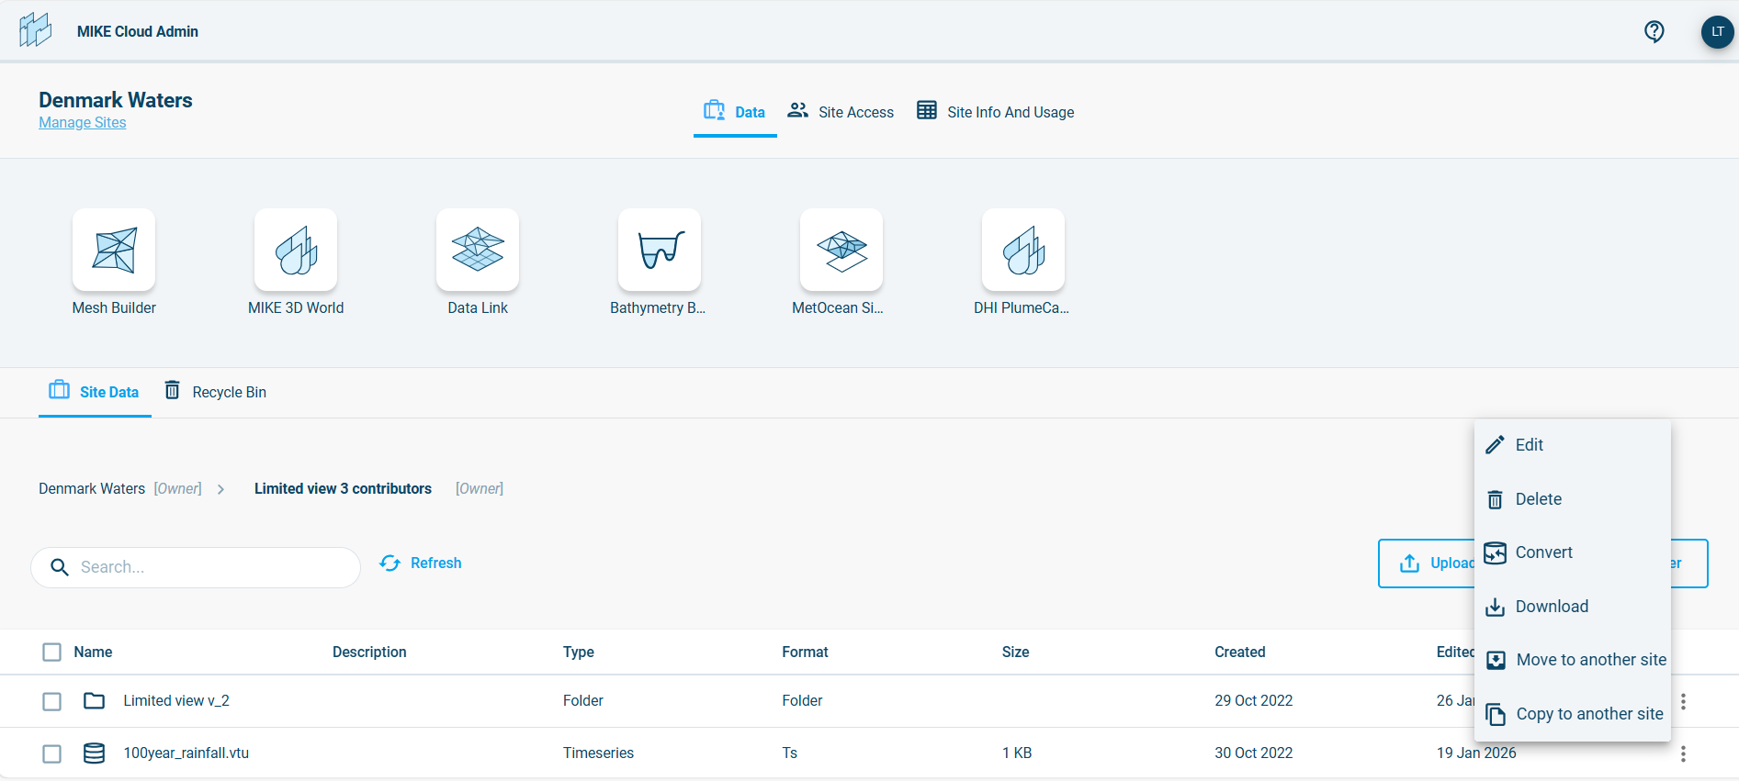Select the 100year_rainfall.vtu row checkbox
The width and height of the screenshot is (1739, 781).
52,753
